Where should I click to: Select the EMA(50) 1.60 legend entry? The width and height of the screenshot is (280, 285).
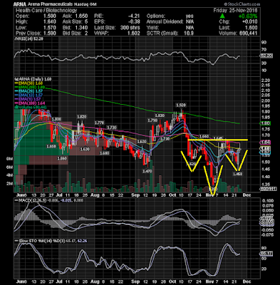click(x=29, y=83)
